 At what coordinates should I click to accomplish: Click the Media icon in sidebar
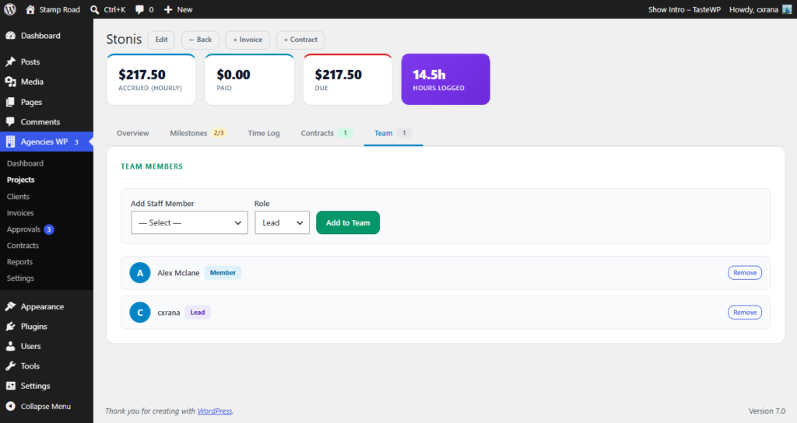point(10,82)
